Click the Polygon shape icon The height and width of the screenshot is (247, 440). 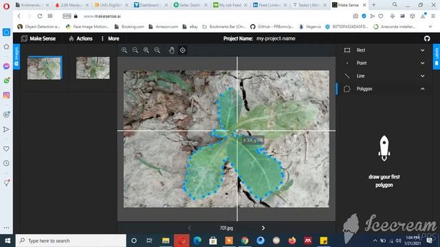347,89
